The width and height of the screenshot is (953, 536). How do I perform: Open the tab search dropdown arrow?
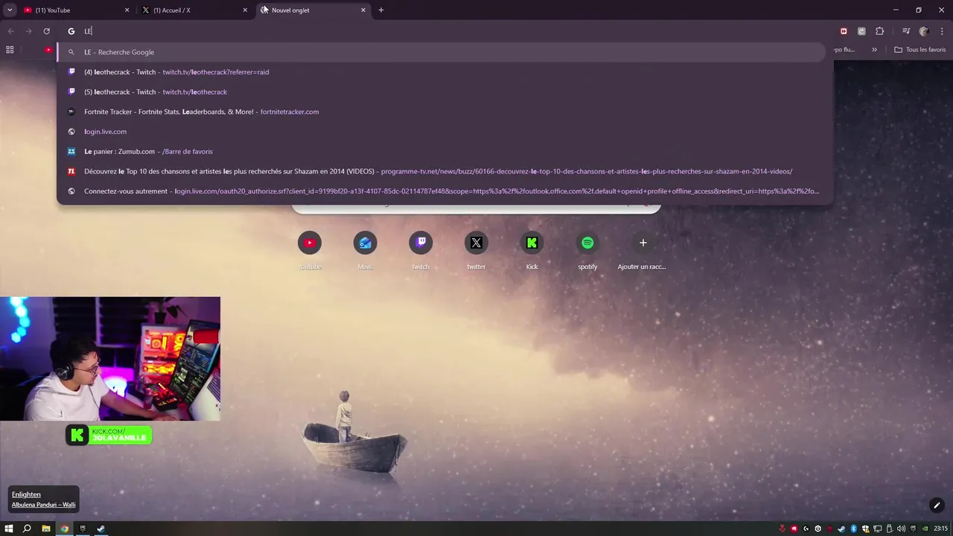coord(10,10)
